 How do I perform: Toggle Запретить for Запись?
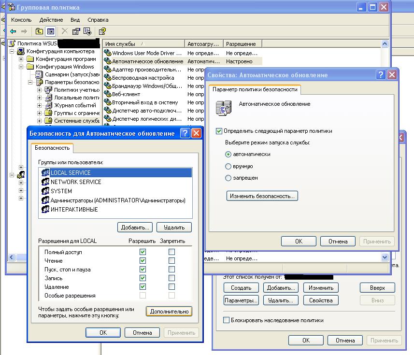pyautogui.click(x=171, y=278)
